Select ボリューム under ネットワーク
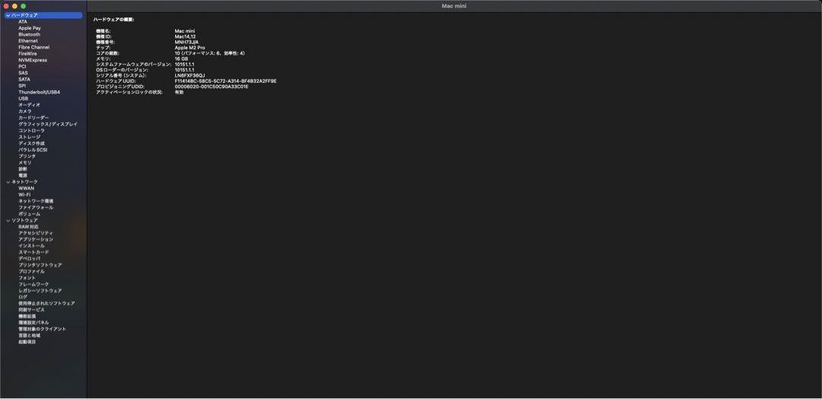Image resolution: width=822 pixels, height=399 pixels. [x=30, y=214]
